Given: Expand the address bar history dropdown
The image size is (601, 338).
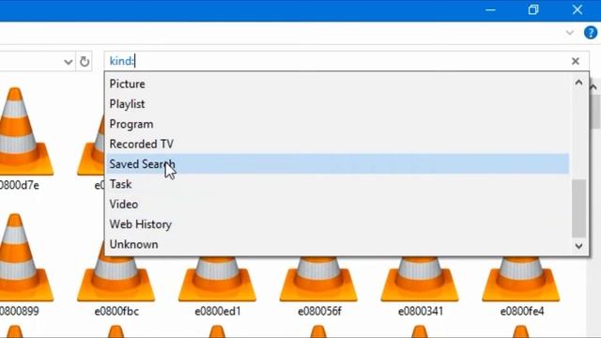Looking at the screenshot, I should [x=68, y=62].
